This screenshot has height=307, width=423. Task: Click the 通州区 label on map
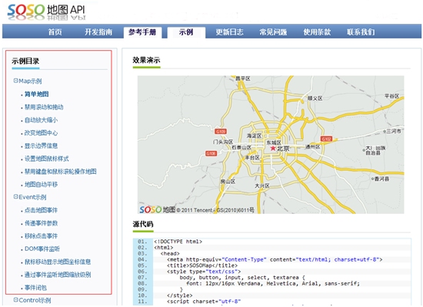[x=312, y=147]
